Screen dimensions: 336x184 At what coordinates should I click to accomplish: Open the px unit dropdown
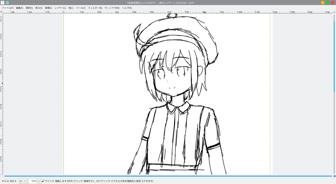(23, 181)
